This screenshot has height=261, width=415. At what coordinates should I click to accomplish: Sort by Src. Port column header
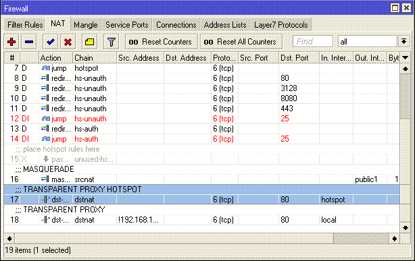point(258,58)
